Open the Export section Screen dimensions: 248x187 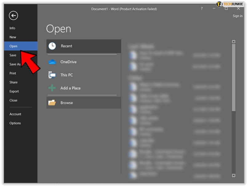(x=14, y=91)
